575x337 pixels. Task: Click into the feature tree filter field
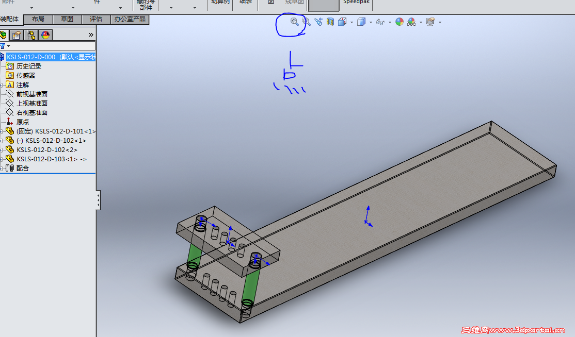click(53, 46)
